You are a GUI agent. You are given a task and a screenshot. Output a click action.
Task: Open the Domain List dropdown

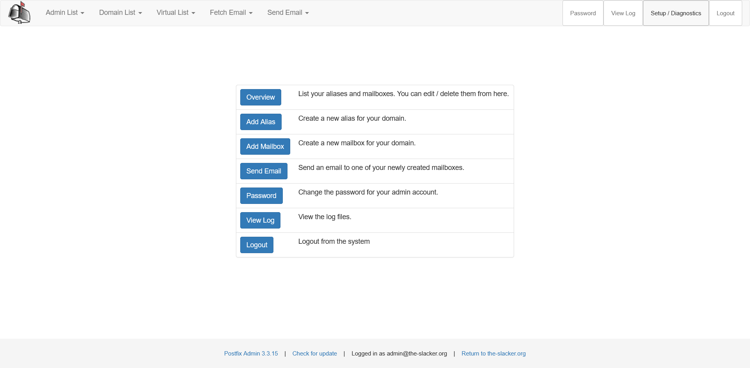(120, 13)
